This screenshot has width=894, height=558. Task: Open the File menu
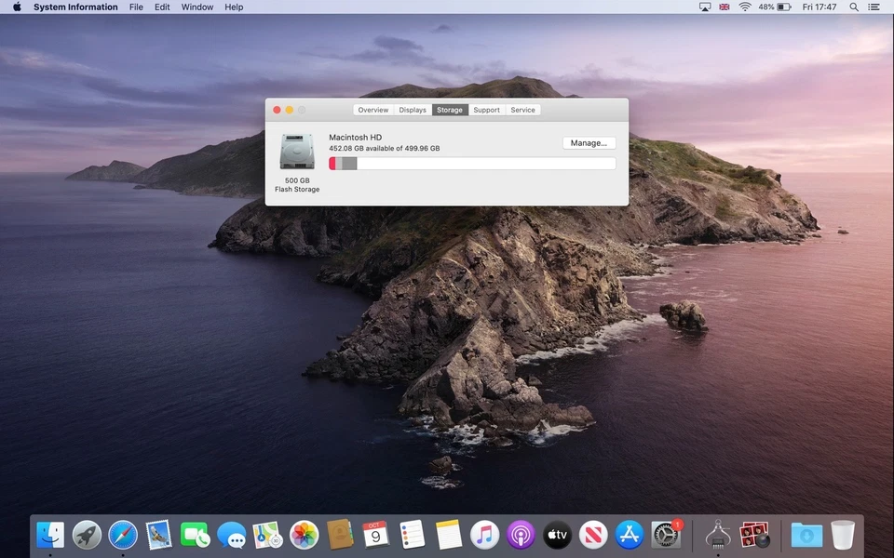[136, 7]
